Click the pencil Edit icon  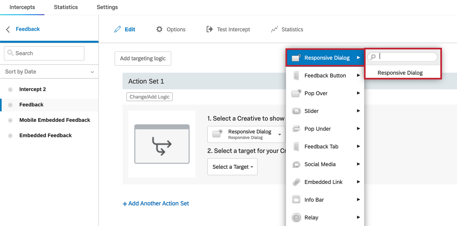click(117, 29)
